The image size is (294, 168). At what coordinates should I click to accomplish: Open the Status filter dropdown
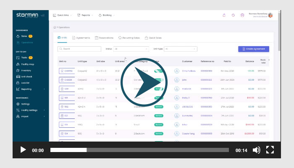click(x=130, y=49)
